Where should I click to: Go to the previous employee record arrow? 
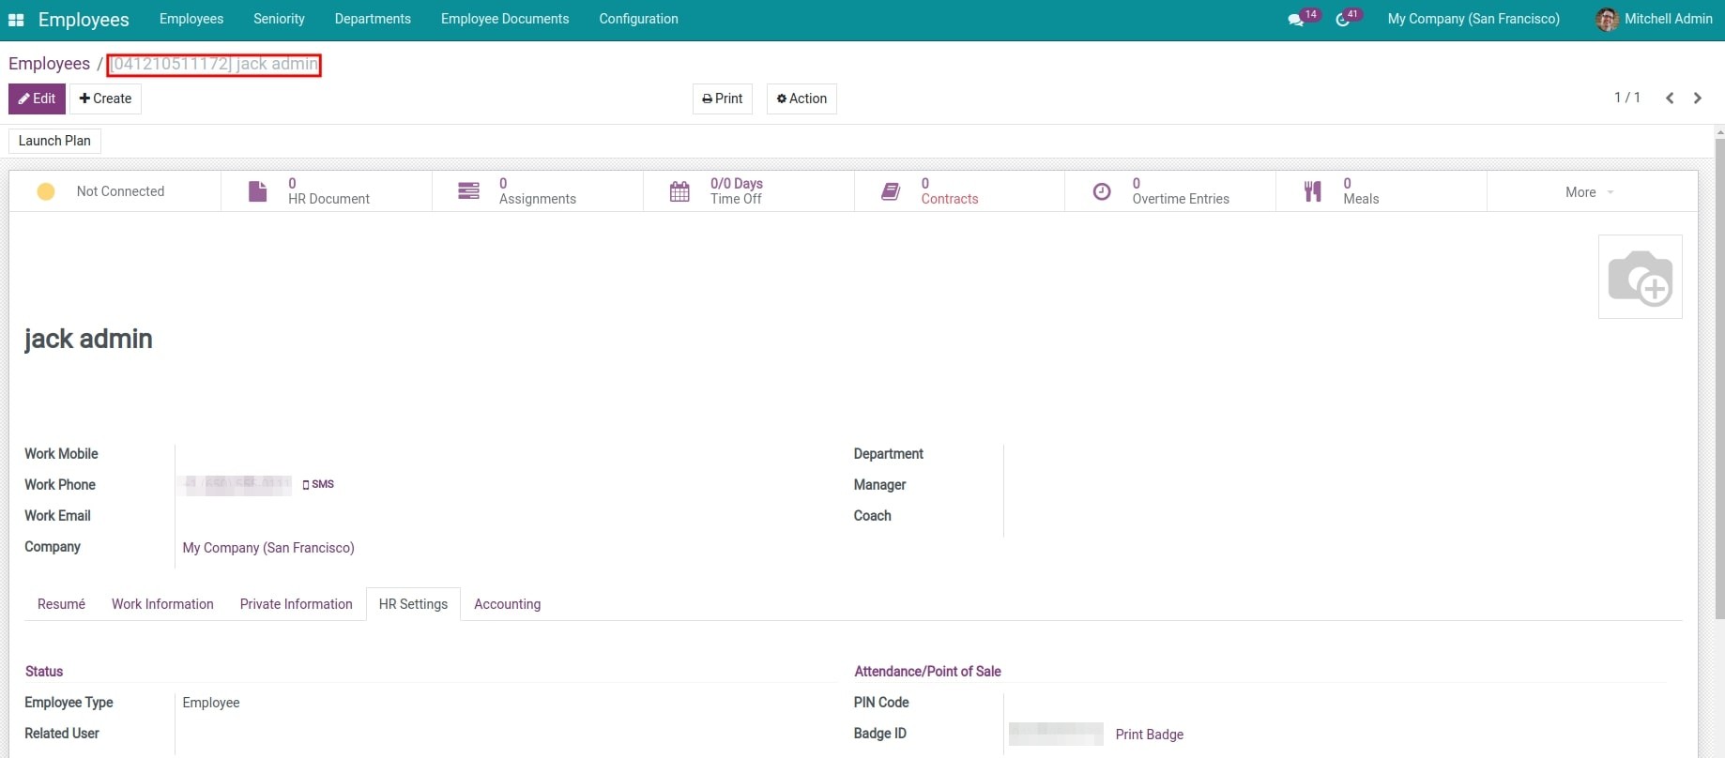1670,99
